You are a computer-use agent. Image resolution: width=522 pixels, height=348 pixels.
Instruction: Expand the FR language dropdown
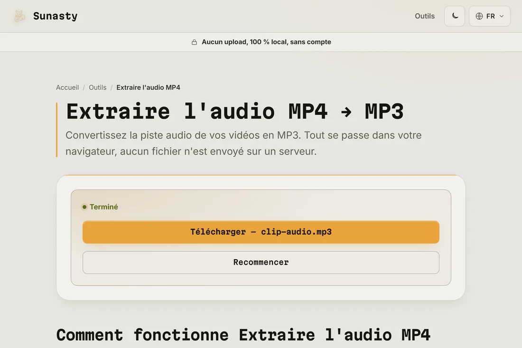click(x=489, y=16)
